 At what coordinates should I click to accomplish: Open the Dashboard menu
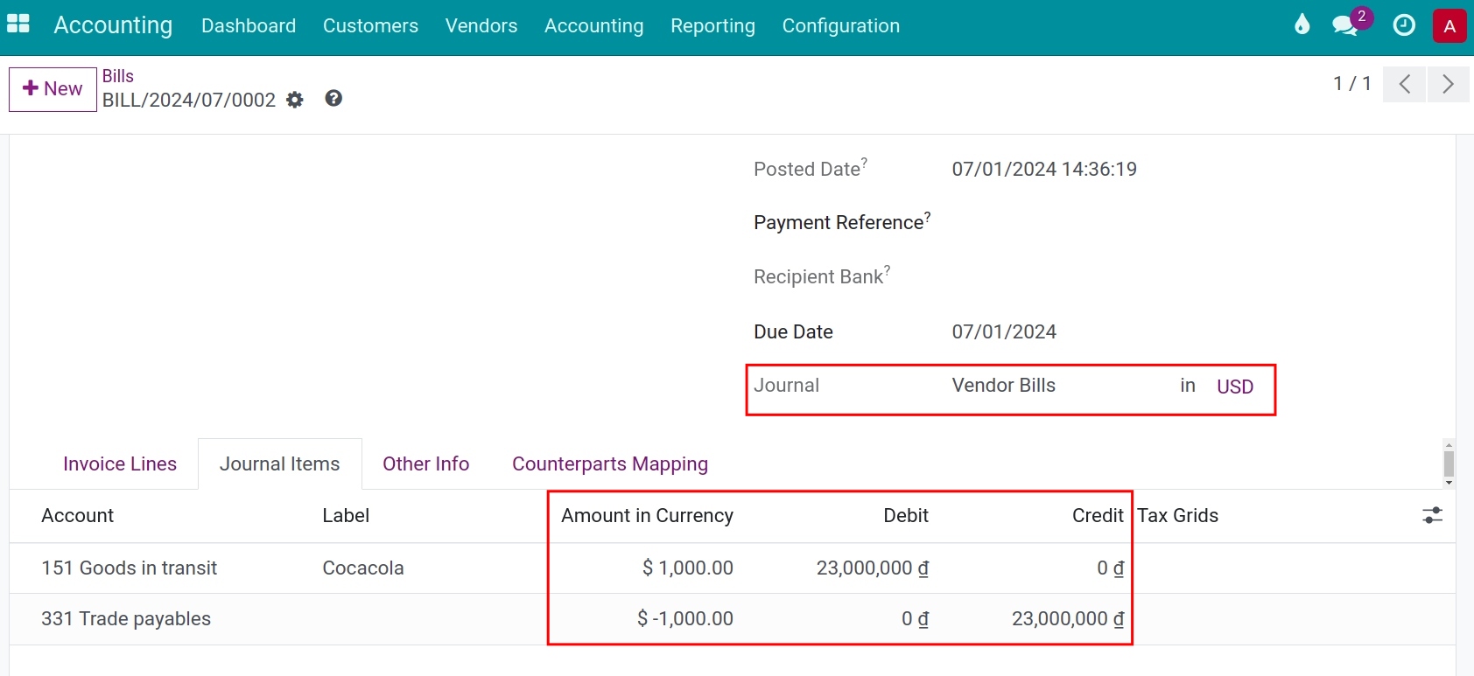249,26
